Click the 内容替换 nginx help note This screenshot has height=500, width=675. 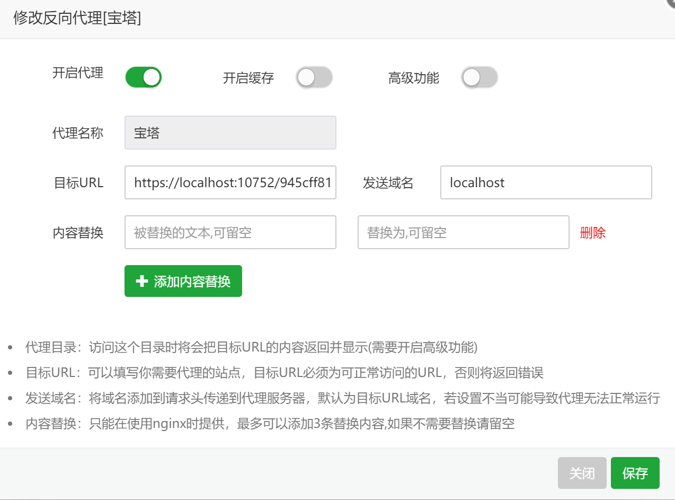pyautogui.click(x=270, y=424)
